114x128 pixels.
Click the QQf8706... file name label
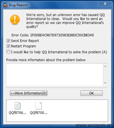[17, 112]
